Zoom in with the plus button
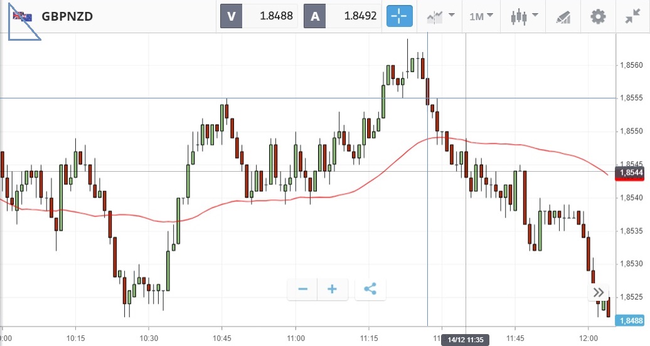This screenshot has height=346, width=650. (333, 289)
